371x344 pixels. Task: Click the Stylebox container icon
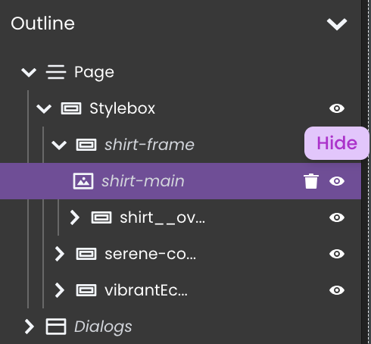pos(71,108)
